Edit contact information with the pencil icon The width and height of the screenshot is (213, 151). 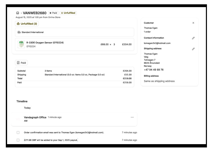coord(193,38)
